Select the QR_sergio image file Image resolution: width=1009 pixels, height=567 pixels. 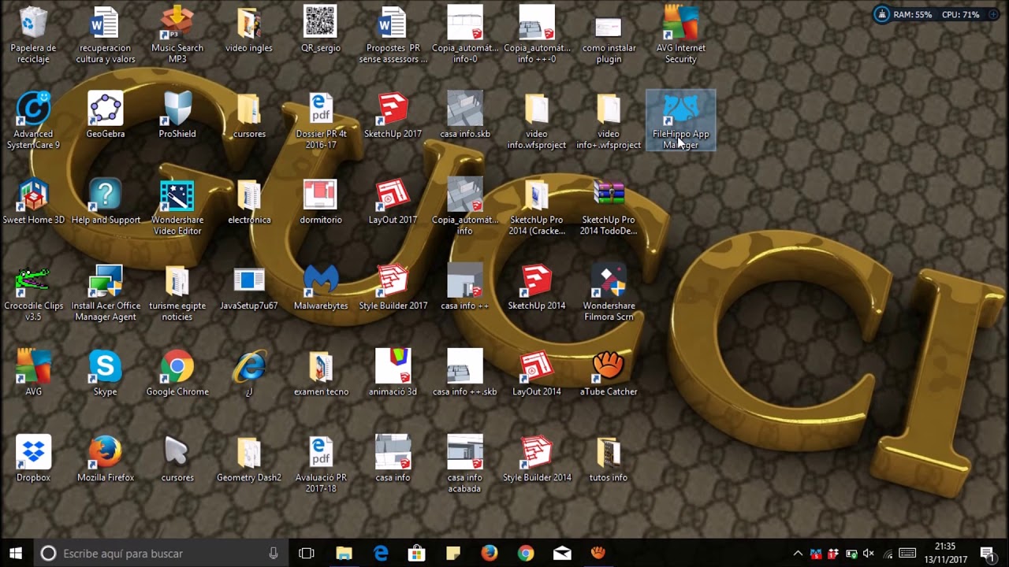tap(321, 30)
